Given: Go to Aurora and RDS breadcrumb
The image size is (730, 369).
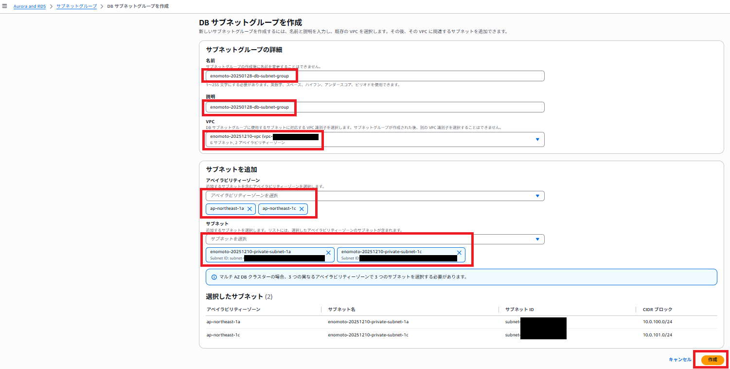Looking at the screenshot, I should (30, 6).
